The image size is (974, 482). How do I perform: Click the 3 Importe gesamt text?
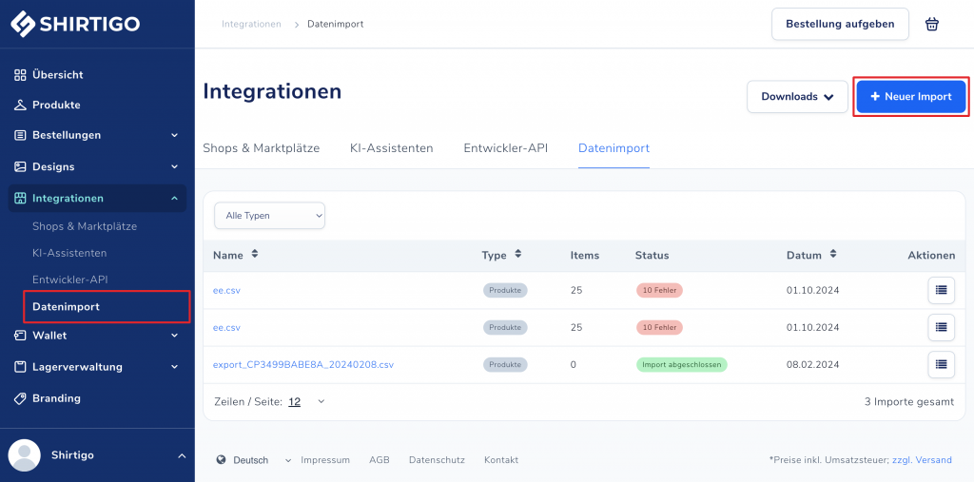909,402
